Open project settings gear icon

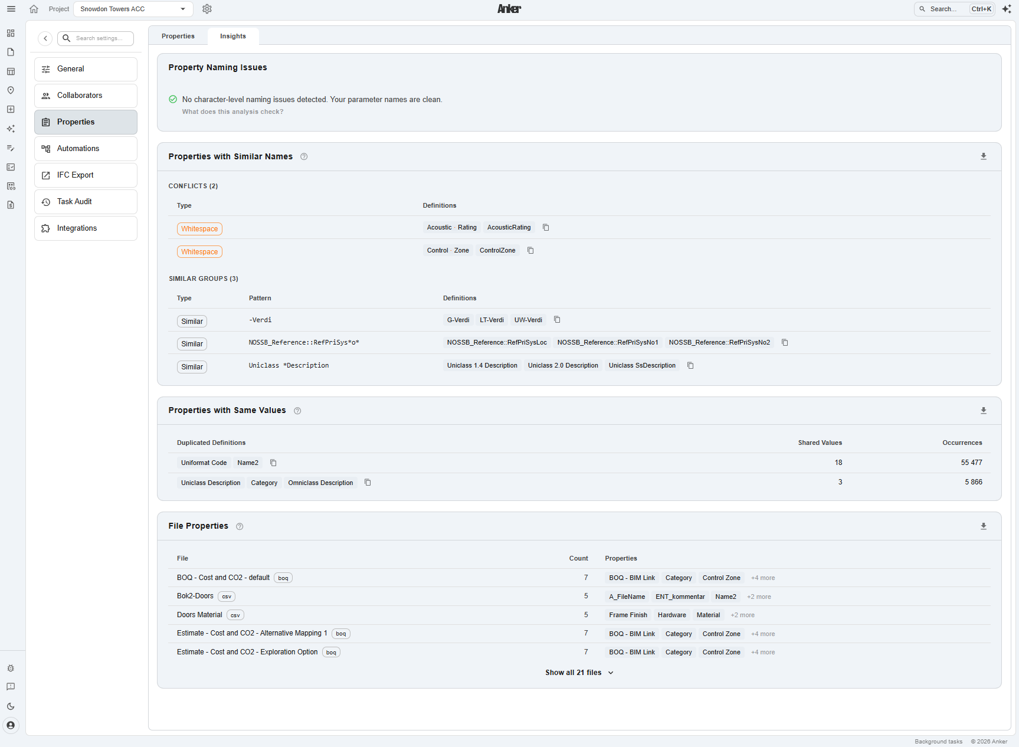[x=207, y=9]
